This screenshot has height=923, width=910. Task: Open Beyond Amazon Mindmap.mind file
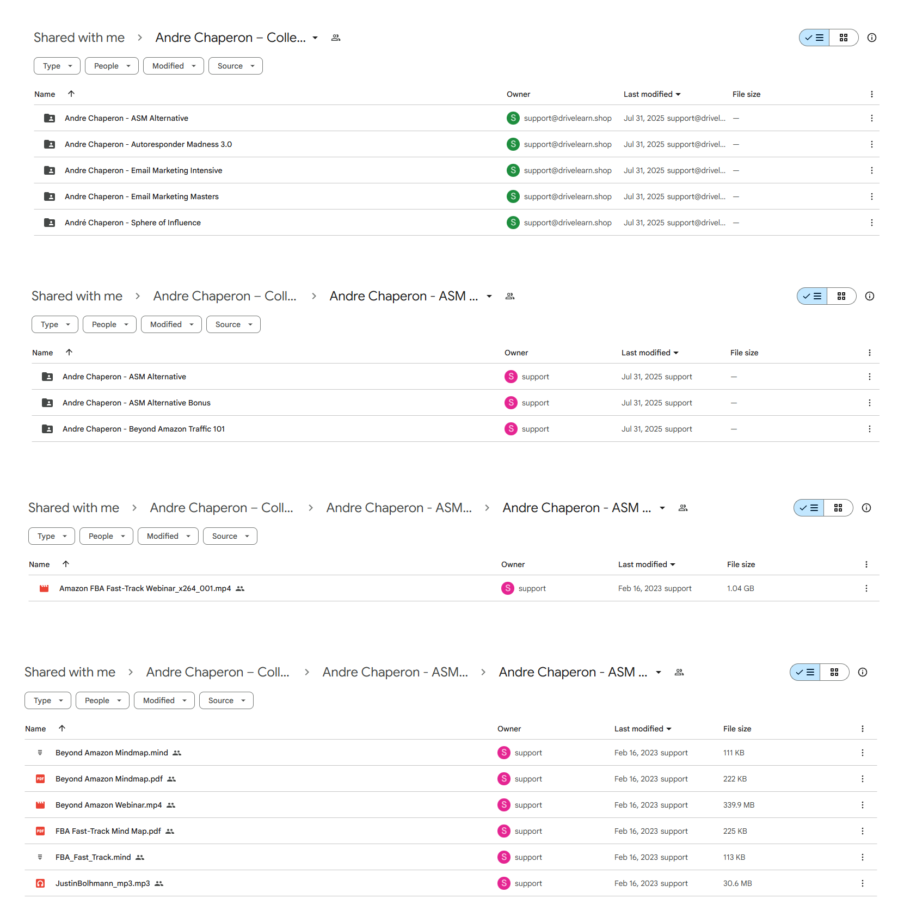tap(112, 753)
